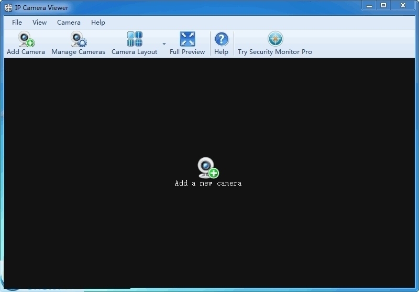
Task: Expand the Camera Layout dropdown arrow
Action: 164,44
